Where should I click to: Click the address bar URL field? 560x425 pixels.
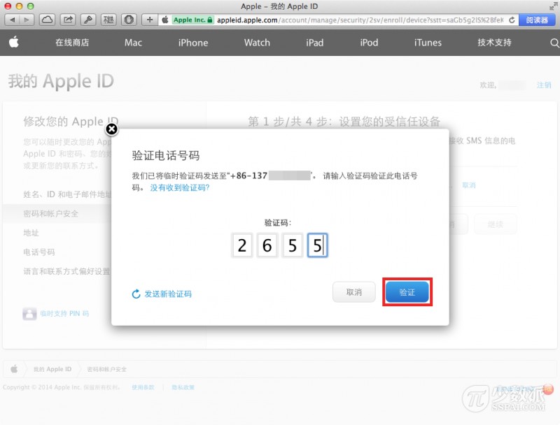coord(360,20)
